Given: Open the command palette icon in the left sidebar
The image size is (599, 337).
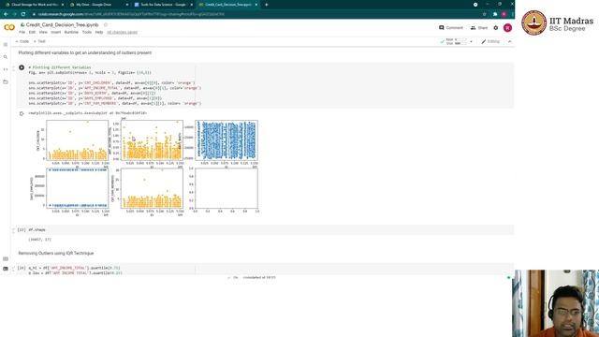Looking at the screenshot, I should coord(6,258).
